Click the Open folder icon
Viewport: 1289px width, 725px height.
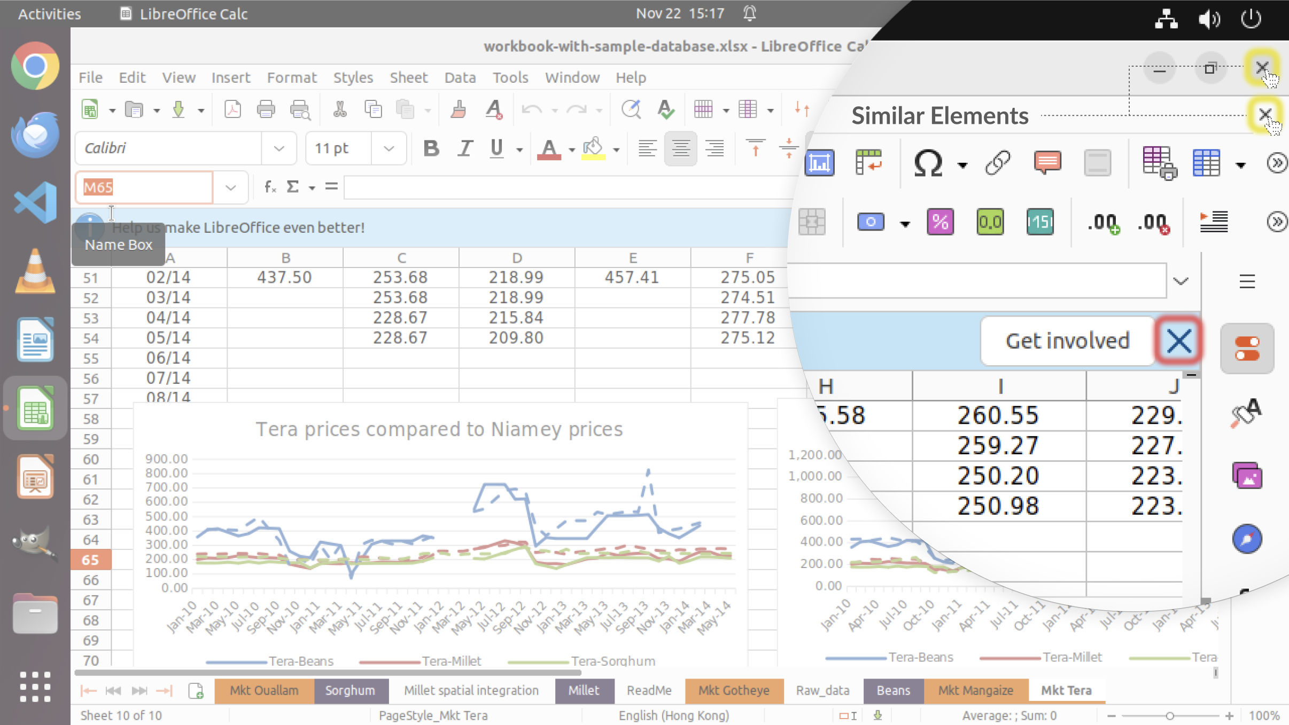(134, 109)
